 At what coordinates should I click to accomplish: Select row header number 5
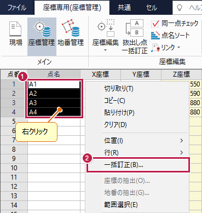point(14,122)
